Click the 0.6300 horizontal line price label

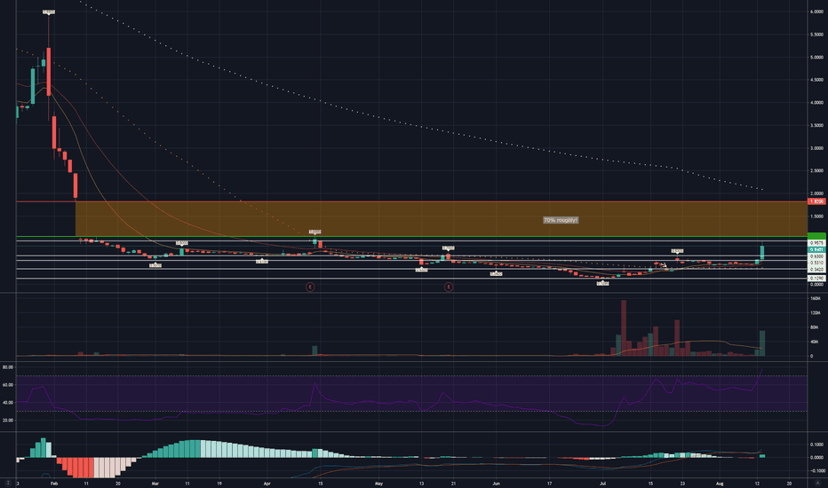817,256
